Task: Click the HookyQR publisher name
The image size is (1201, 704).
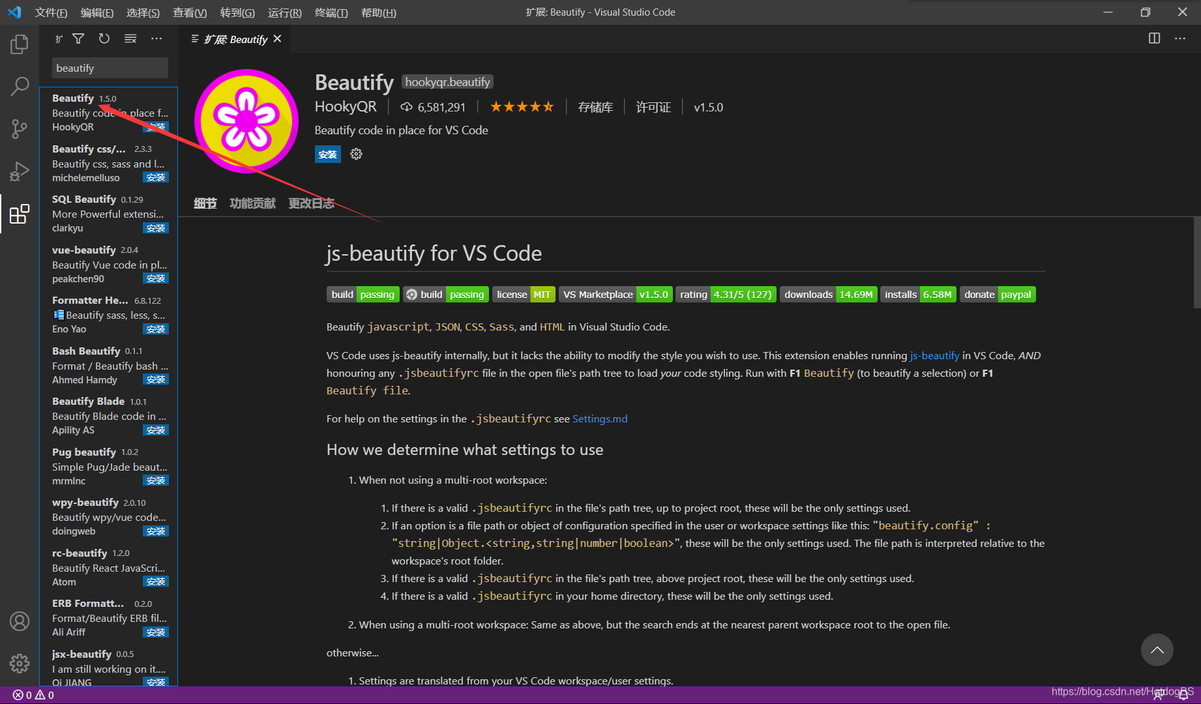Action: pyautogui.click(x=346, y=106)
